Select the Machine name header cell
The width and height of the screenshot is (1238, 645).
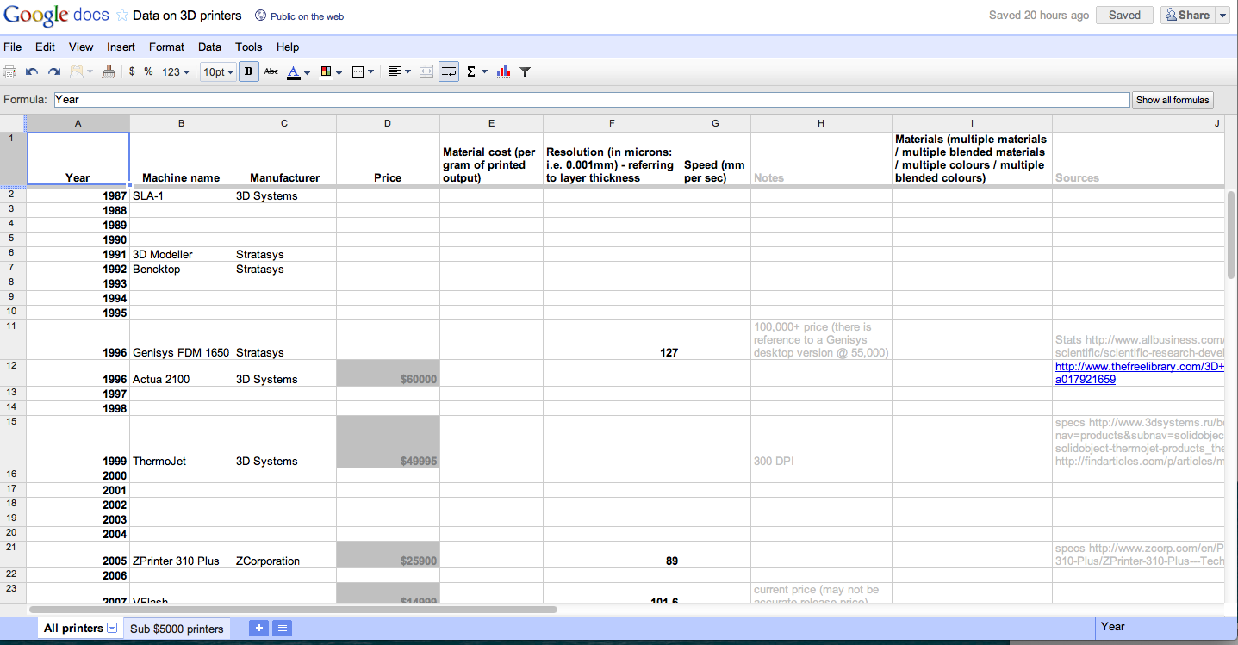click(x=181, y=159)
